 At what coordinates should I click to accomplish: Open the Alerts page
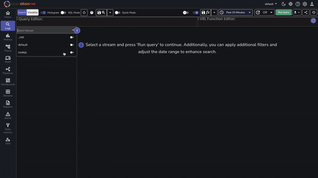8,115
